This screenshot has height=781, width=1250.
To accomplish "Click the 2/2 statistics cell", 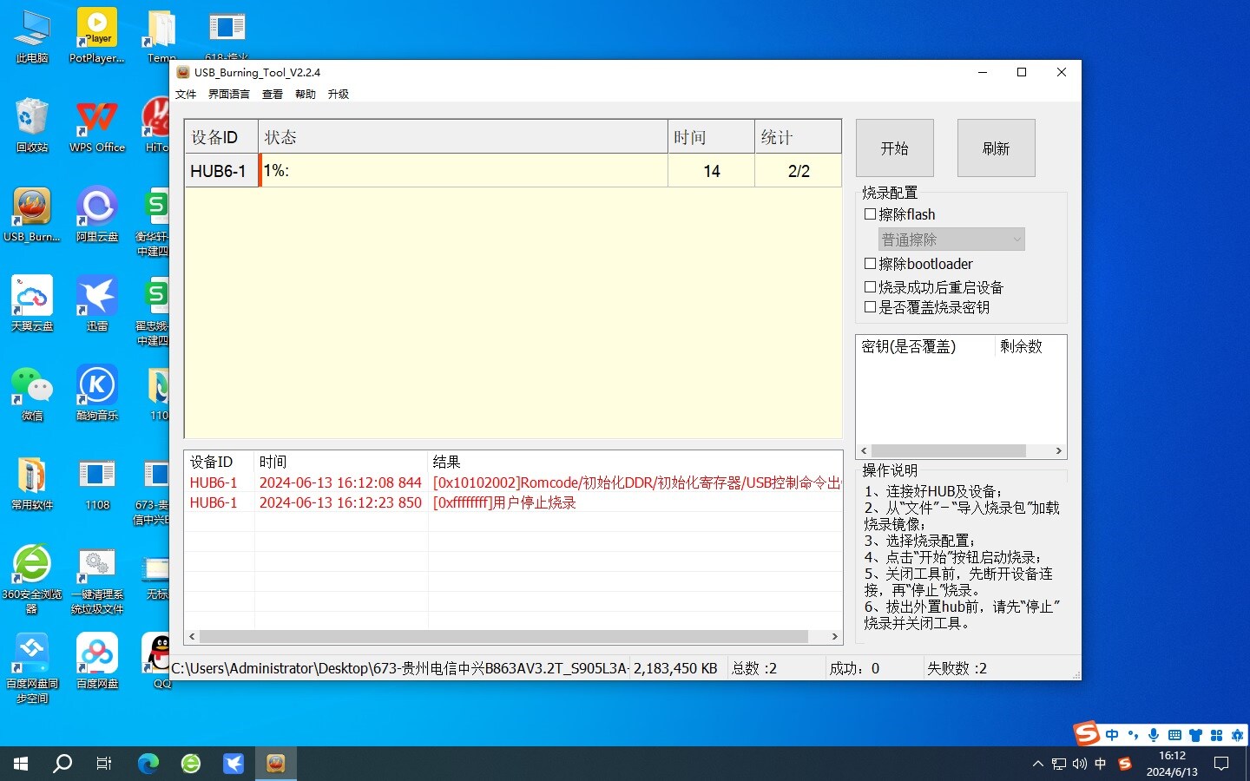I will pyautogui.click(x=799, y=171).
